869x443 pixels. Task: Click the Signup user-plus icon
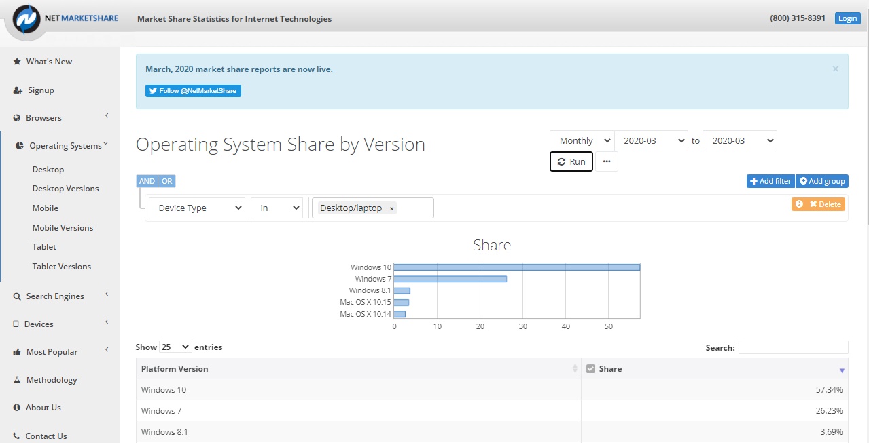(x=18, y=90)
